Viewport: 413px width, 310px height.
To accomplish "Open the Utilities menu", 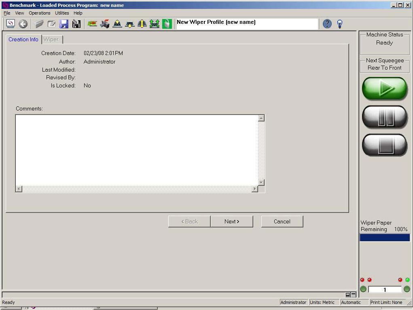I will pos(62,13).
